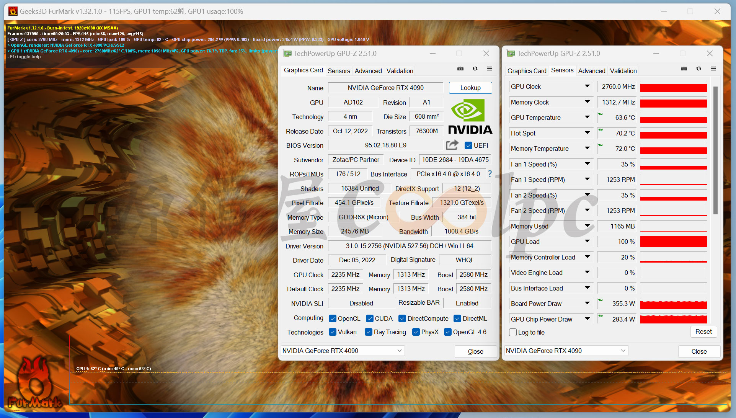Close the Sensors GPU-Z window with X
Image resolution: width=736 pixels, height=418 pixels.
[710, 54]
